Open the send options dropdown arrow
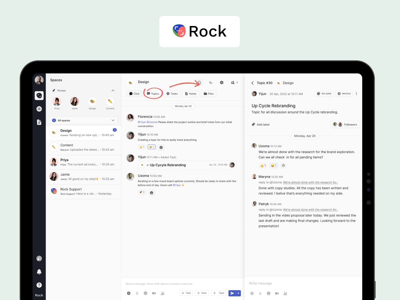 click(238, 293)
